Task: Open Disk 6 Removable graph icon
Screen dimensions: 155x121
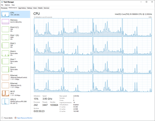Action: [x=6, y=53]
